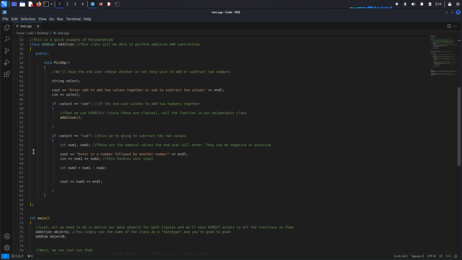
Task: Change encoding via UTF-8 status item
Action: (432, 256)
